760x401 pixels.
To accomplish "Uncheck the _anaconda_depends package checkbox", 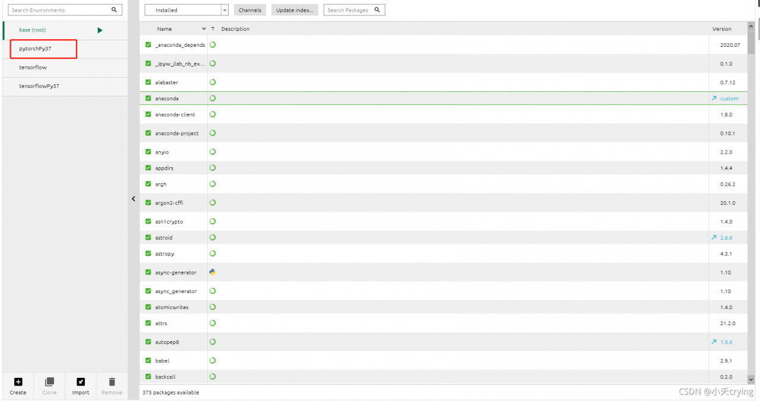I will [x=148, y=44].
